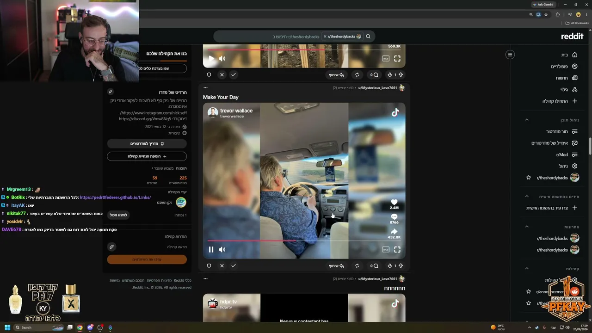This screenshot has height=333, width=592.
Task: Share (שיתוף) the Make Your Day post
Action: [337, 265]
